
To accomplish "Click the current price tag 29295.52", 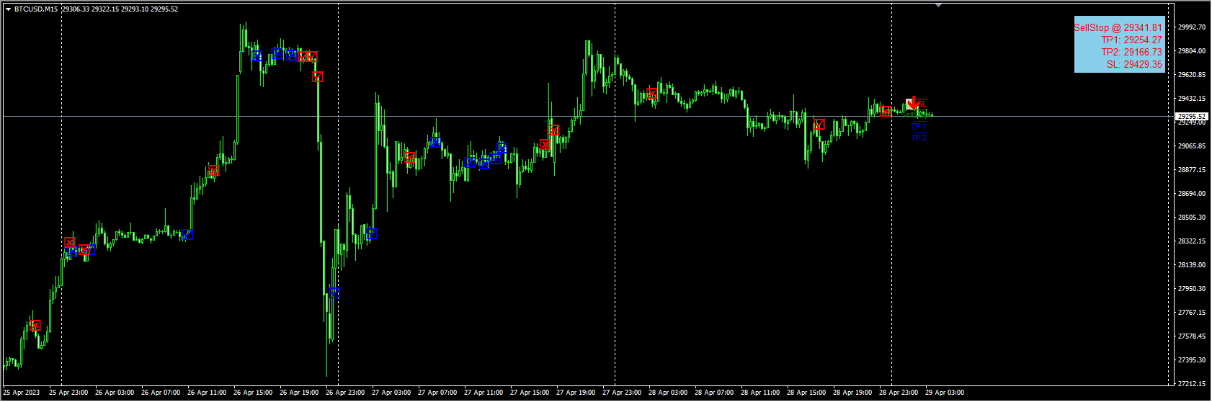I will pyautogui.click(x=1191, y=116).
